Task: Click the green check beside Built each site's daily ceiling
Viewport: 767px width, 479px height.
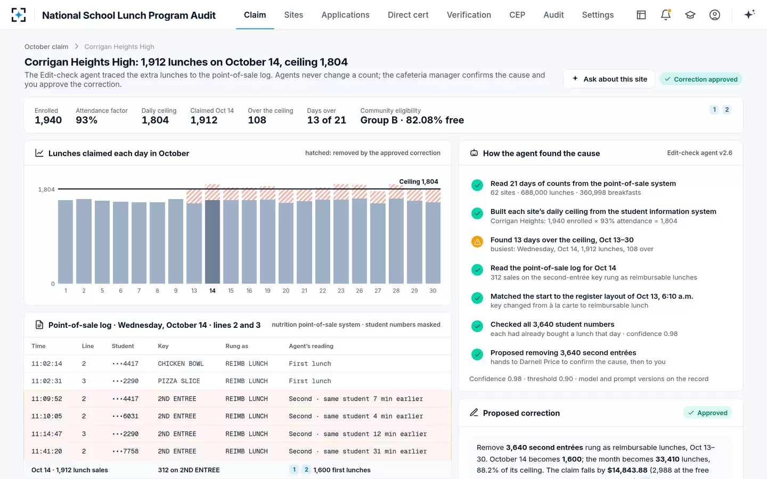Action: tap(477, 213)
